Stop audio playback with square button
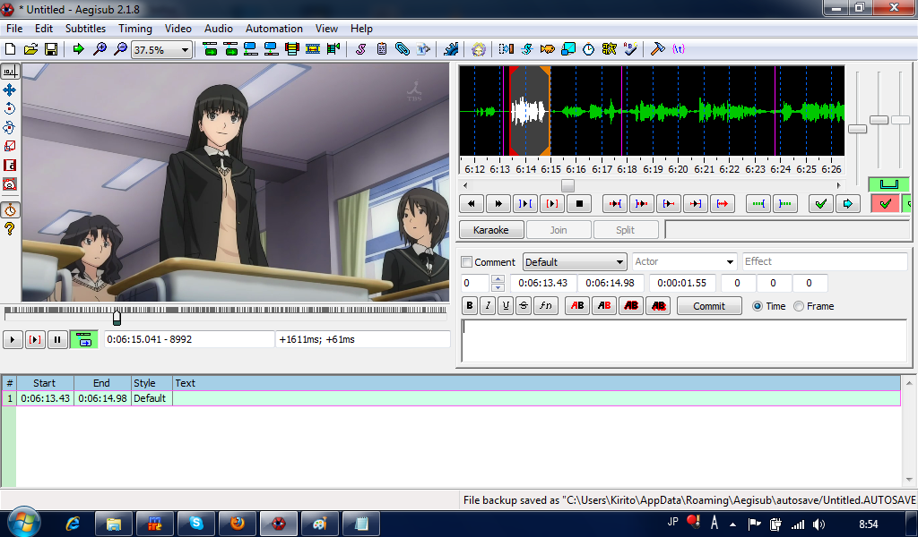 click(579, 203)
